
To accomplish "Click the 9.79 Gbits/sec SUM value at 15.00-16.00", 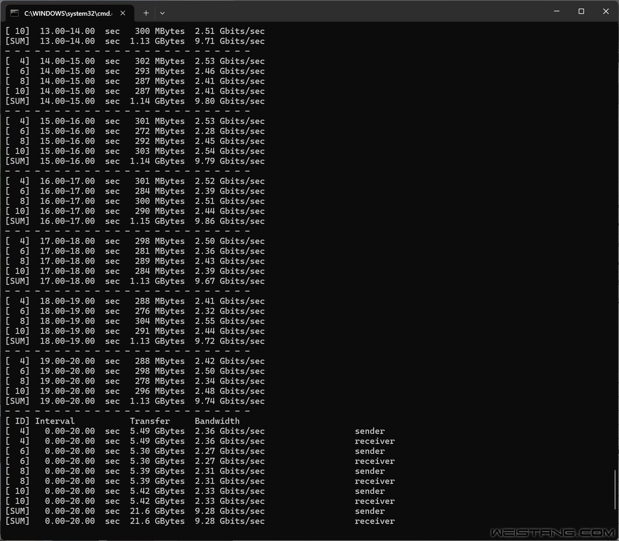I will (230, 161).
